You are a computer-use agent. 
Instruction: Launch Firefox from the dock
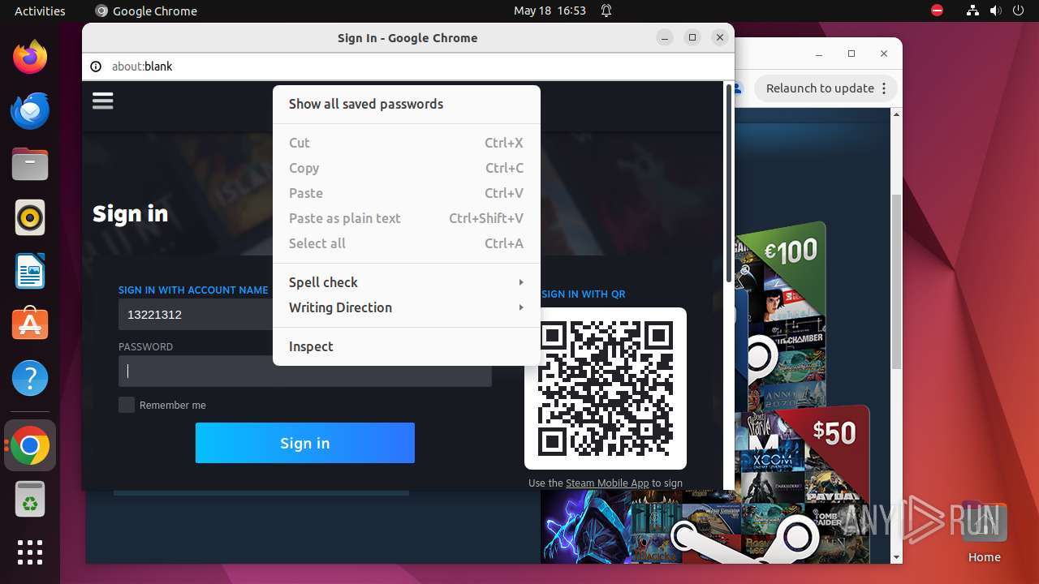(x=30, y=57)
